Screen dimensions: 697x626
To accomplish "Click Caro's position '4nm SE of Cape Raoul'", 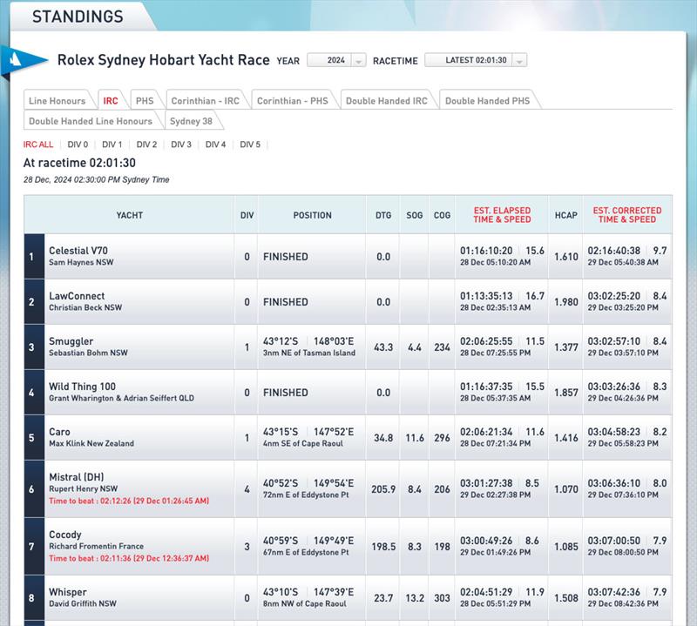I will pos(302,443).
